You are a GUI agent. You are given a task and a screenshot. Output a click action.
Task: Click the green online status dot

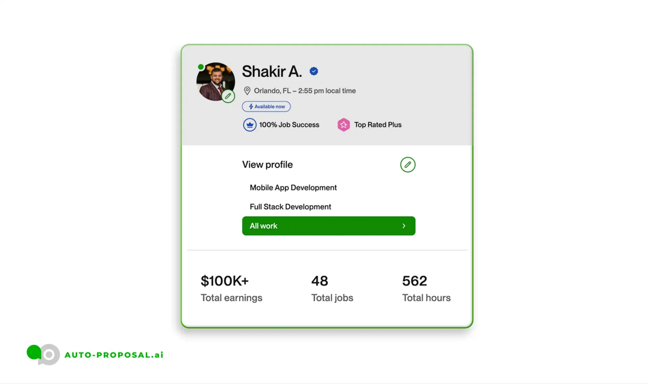coord(201,67)
